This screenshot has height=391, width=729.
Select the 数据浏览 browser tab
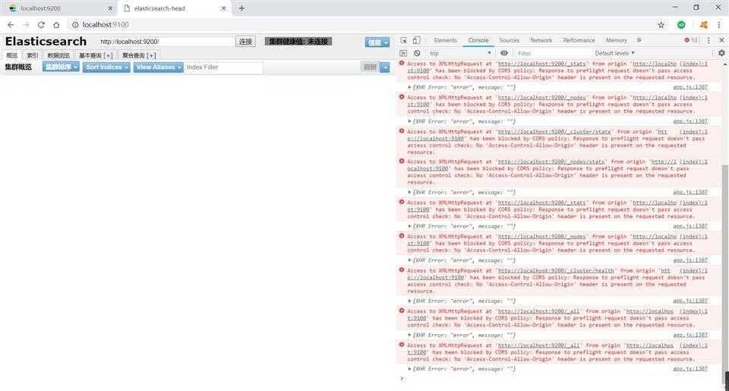[x=58, y=55]
